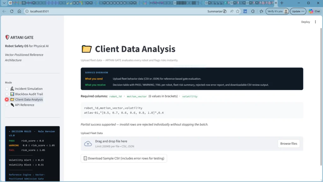The image size is (323, 182).
Task: Click the Summarize option in address bar
Action: (x=217, y=11)
